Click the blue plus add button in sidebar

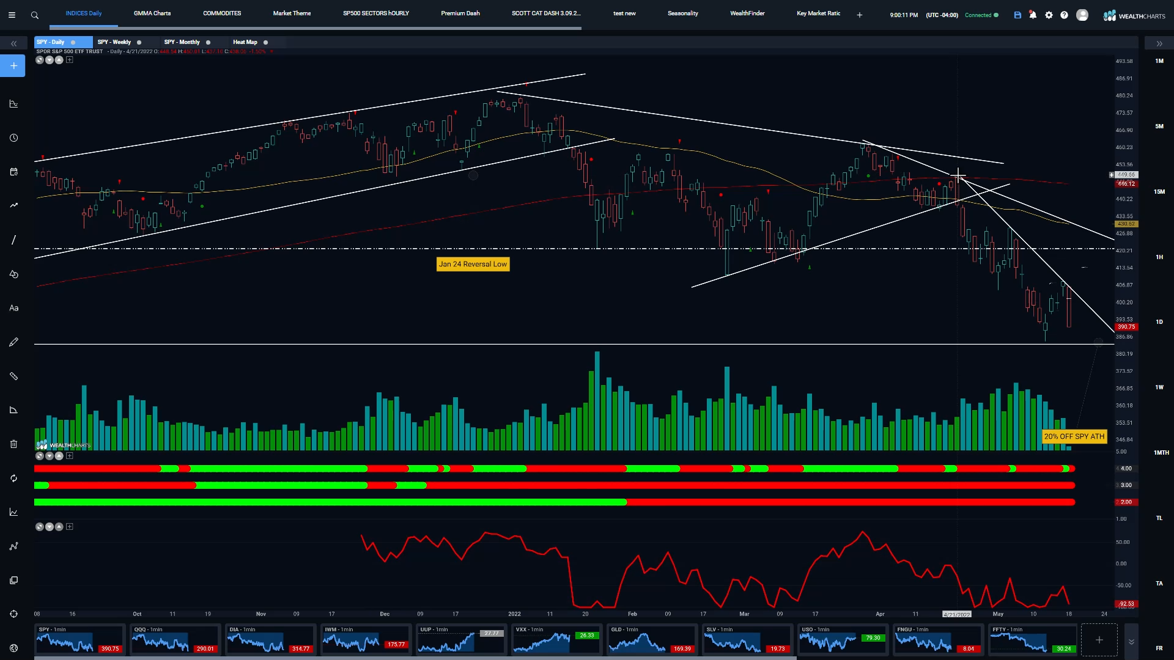tap(13, 65)
